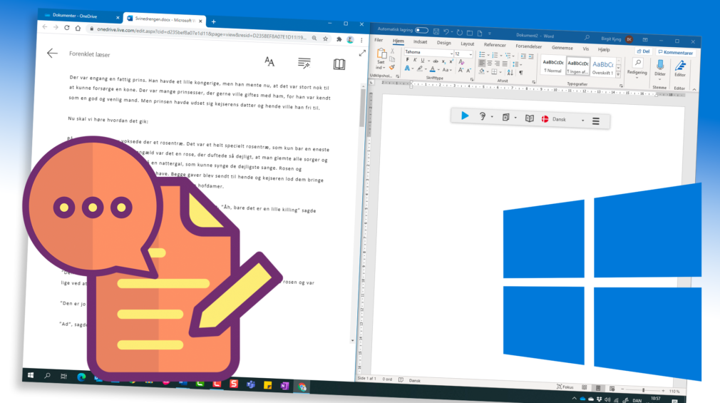Screen dimensions: 720x403
Task: Open the Tahoma font name dropdown
Action: 451,53
